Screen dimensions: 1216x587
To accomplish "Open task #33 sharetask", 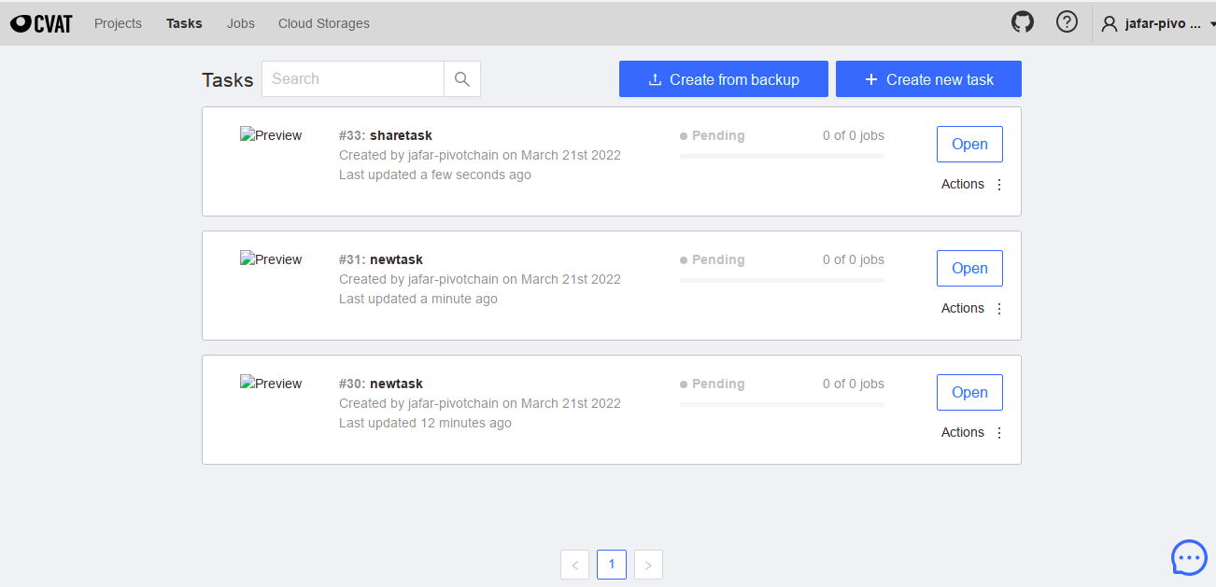I will [969, 145].
